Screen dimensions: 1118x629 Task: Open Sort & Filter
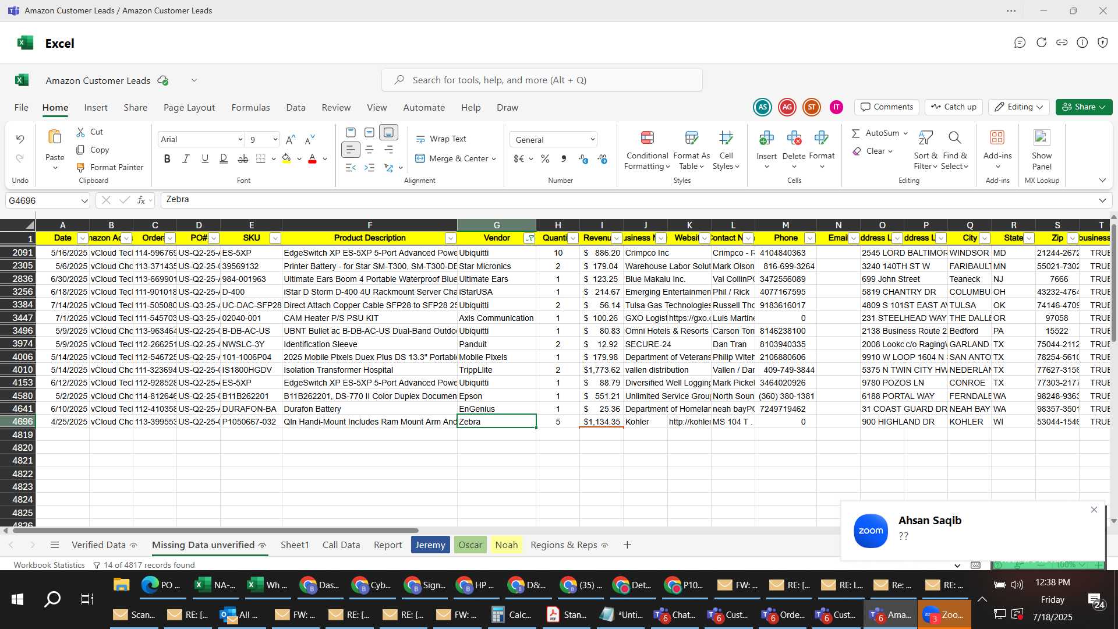[x=925, y=150]
